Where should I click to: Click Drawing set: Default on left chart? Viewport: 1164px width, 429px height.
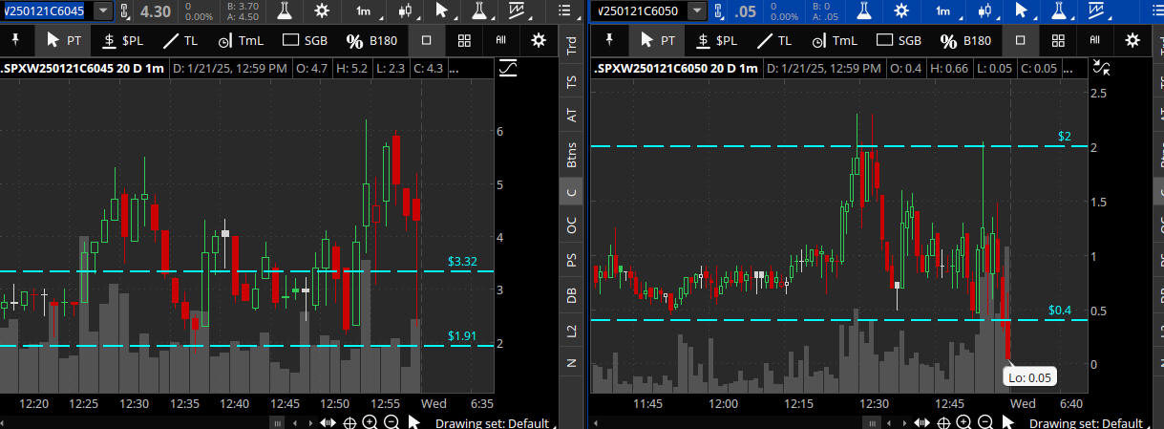[492, 423]
